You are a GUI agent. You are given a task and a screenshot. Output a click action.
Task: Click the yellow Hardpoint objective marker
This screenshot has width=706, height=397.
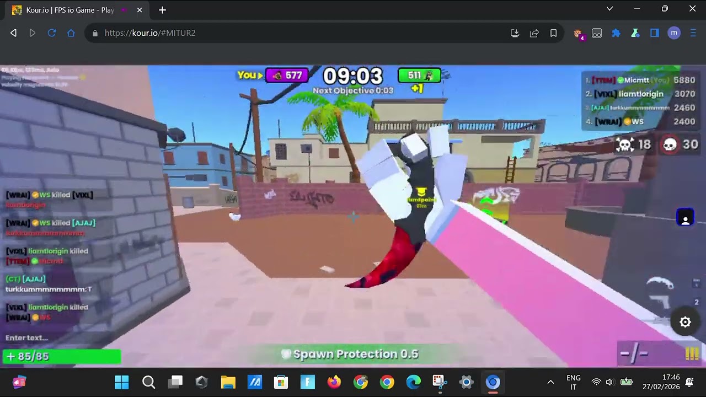421,198
